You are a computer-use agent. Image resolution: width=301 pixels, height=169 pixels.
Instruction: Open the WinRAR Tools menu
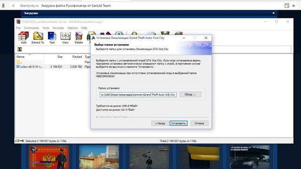tap(46, 28)
